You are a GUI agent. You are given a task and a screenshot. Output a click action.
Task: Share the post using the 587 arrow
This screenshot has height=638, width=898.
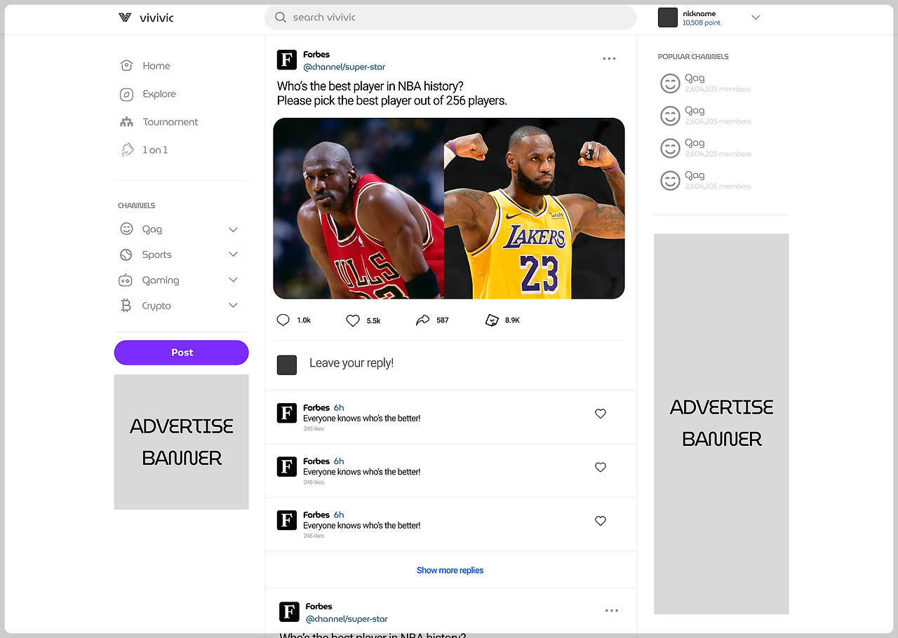coord(422,320)
